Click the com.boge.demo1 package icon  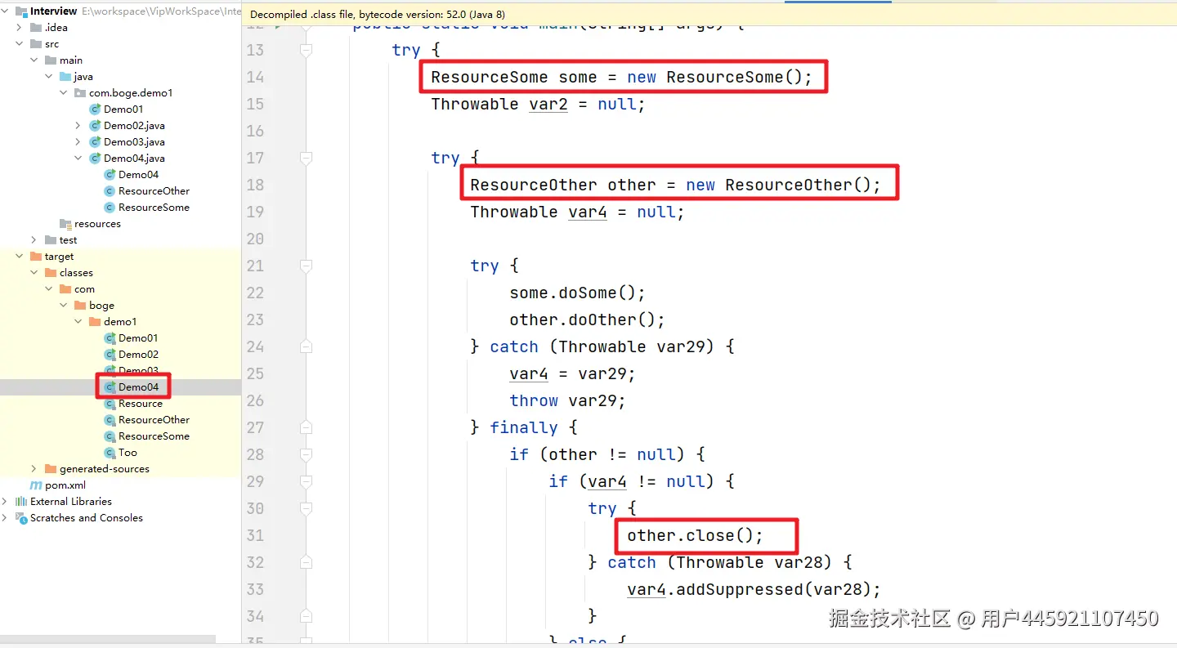tap(80, 93)
